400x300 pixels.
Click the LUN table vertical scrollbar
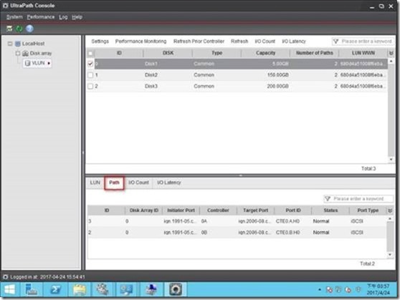391,110
